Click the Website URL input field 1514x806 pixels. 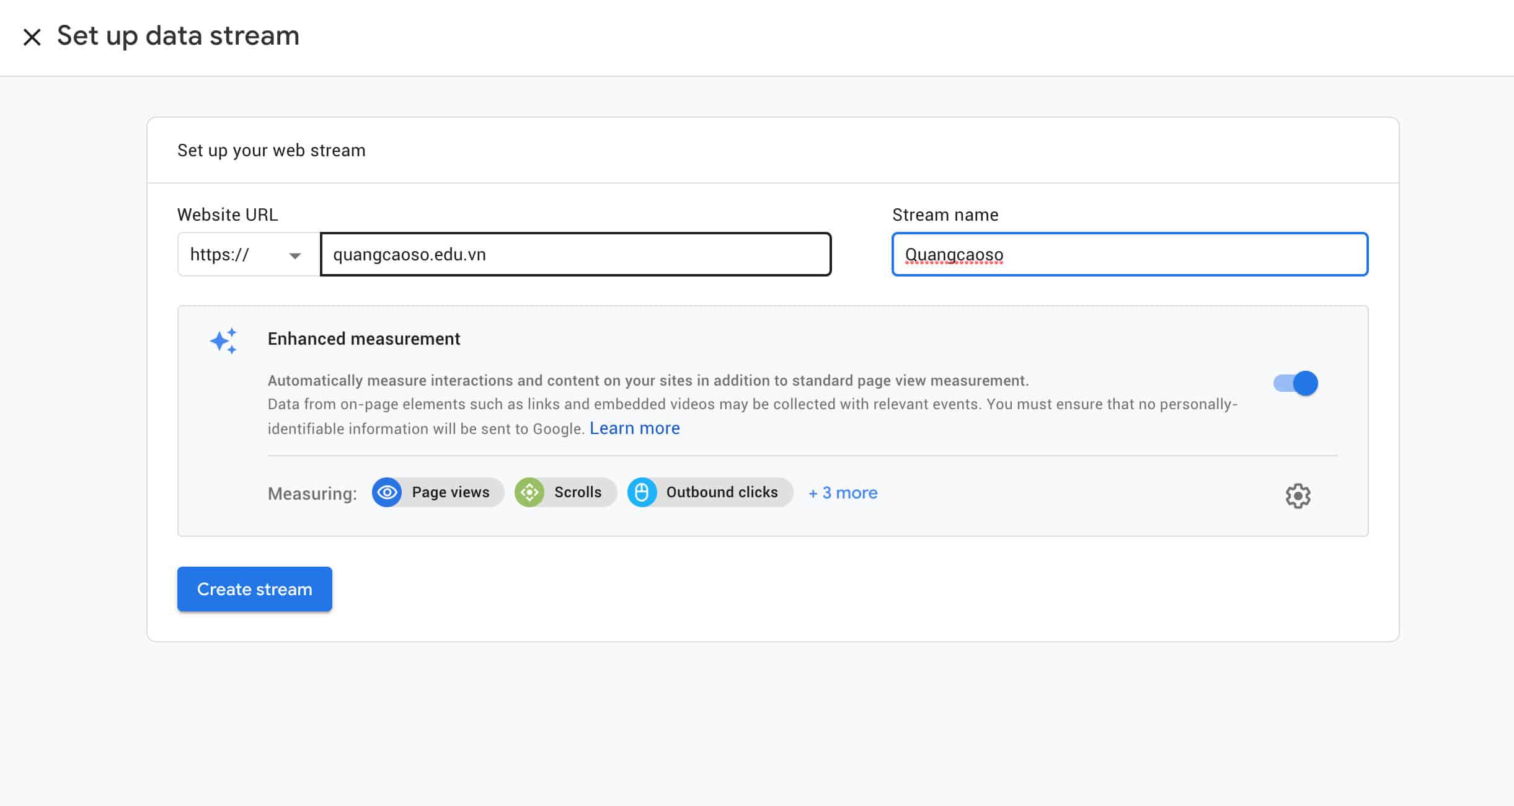coord(575,254)
